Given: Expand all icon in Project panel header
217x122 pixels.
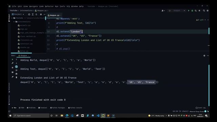Looking at the screenshot, I should point(33,14).
